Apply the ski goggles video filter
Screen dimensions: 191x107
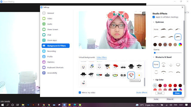[x=115, y=75]
